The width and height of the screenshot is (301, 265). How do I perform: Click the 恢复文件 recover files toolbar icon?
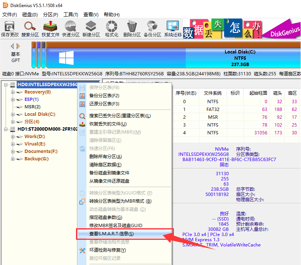pos(50,29)
